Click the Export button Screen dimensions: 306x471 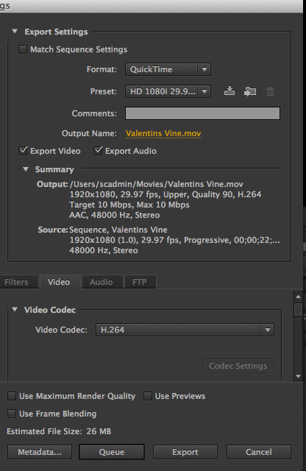click(x=185, y=452)
